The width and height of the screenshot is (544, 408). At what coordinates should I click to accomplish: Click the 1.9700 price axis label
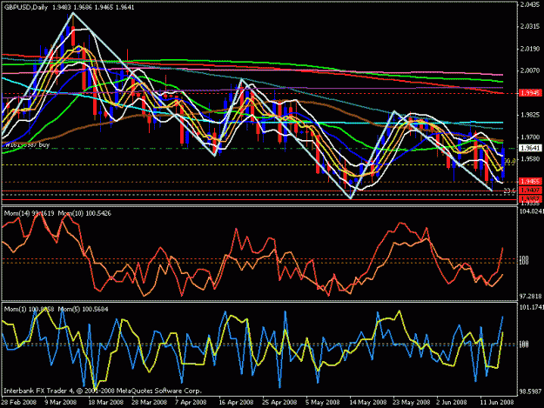[530, 137]
